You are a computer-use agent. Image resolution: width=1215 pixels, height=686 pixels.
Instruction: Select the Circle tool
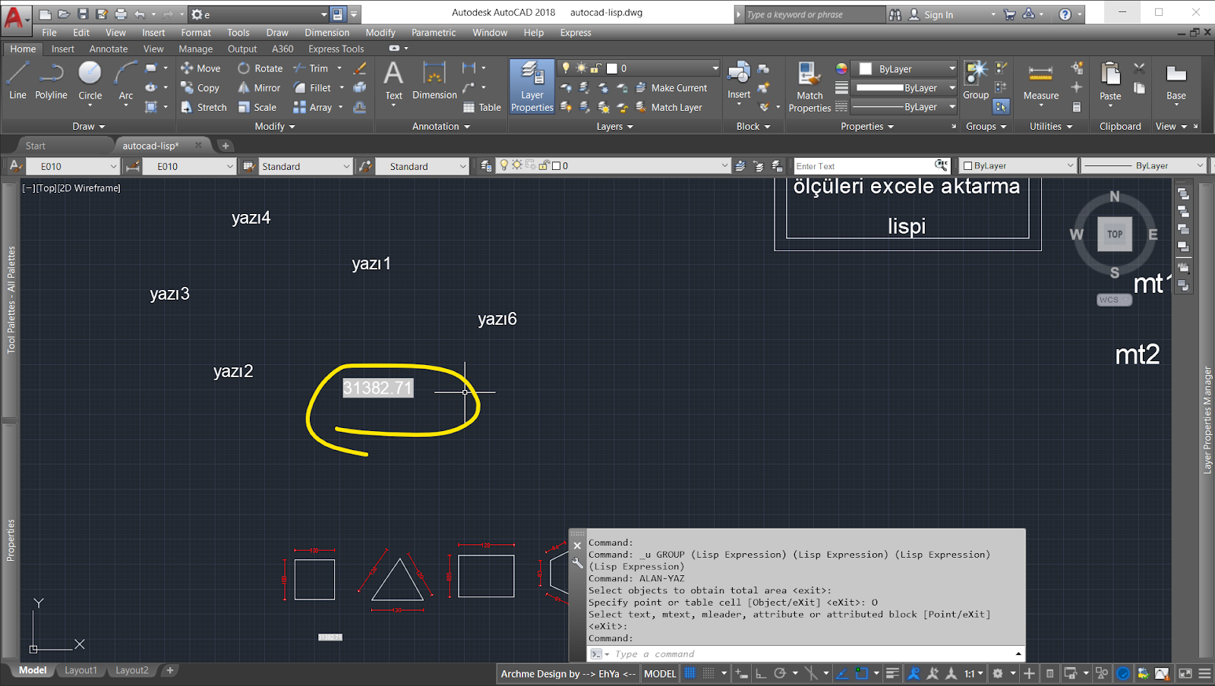[90, 80]
